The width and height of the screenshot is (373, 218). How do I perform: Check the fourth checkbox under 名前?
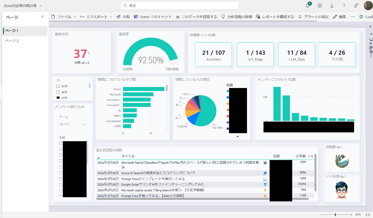[61, 161]
